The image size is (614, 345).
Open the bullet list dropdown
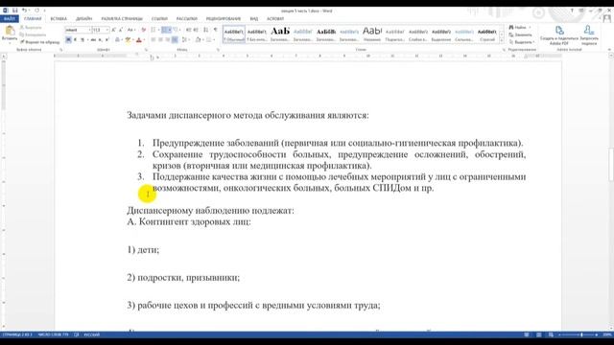pos(158,30)
